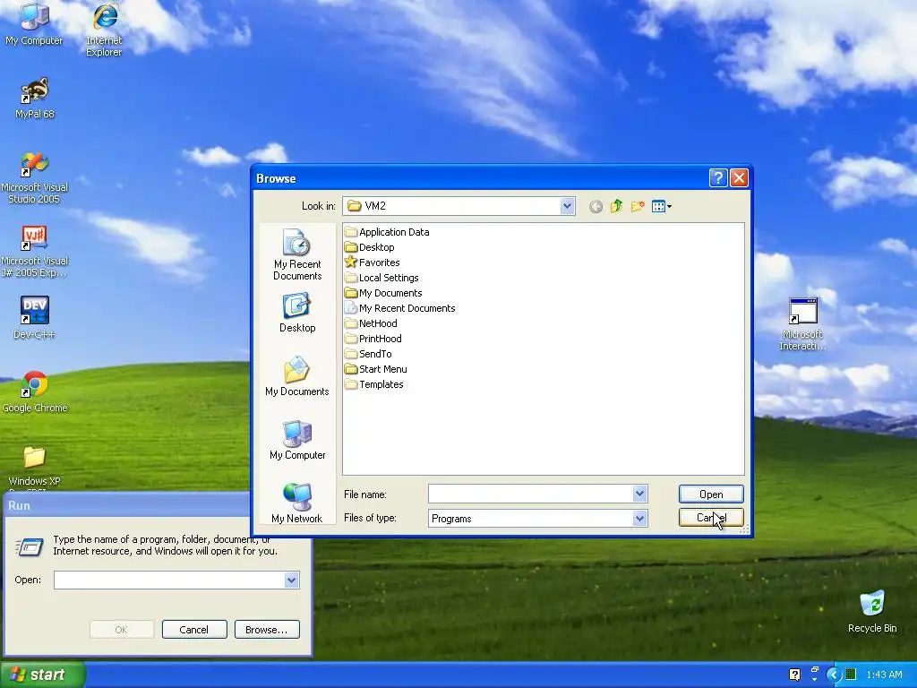Click the Help question mark button
Screen dimensions: 917x688
tap(718, 178)
